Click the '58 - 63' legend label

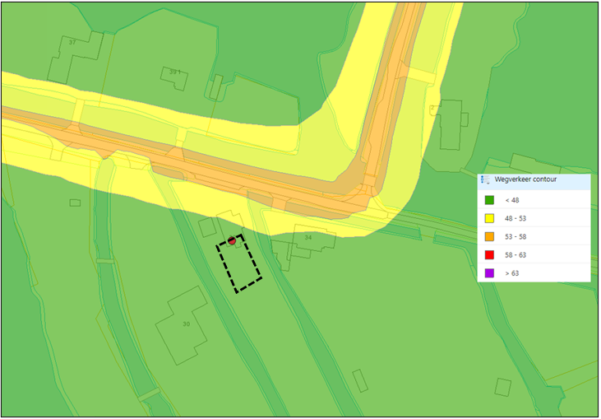[515, 255]
